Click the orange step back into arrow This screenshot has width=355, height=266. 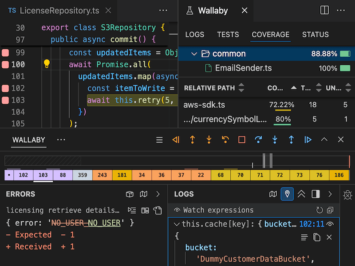click(209, 140)
